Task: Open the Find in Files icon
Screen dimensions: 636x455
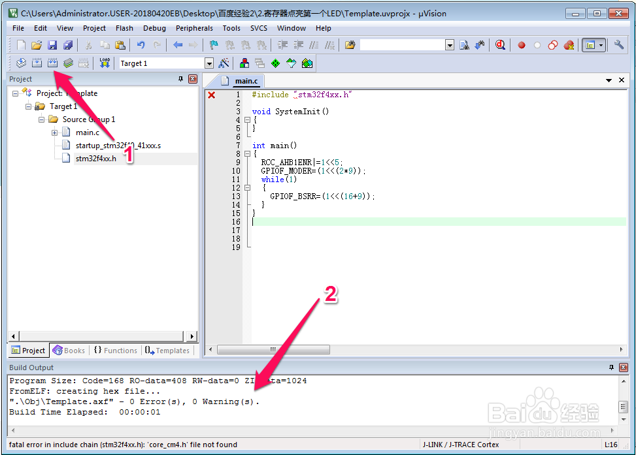Action: tap(350, 45)
